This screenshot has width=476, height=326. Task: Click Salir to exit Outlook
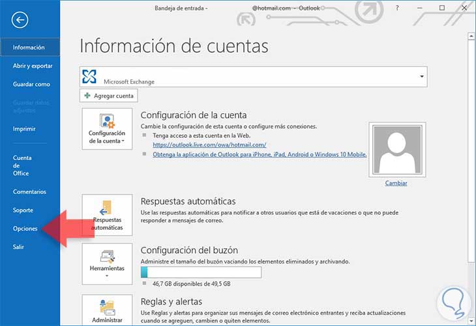(x=18, y=247)
